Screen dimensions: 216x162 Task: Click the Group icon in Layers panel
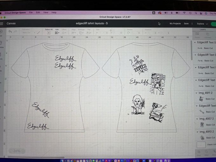(197, 35)
